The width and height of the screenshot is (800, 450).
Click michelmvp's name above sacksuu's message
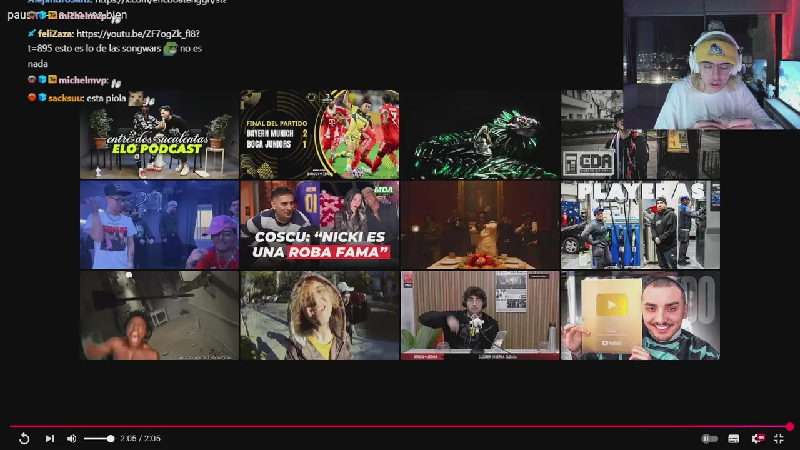point(83,81)
